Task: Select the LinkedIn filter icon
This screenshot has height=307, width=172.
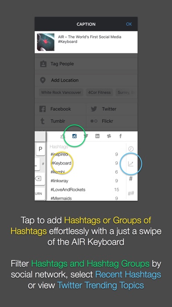Action: (97, 136)
